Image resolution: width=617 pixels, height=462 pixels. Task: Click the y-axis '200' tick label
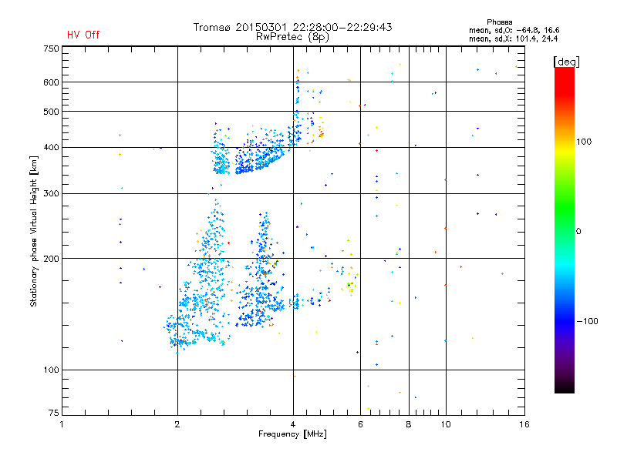coord(52,259)
